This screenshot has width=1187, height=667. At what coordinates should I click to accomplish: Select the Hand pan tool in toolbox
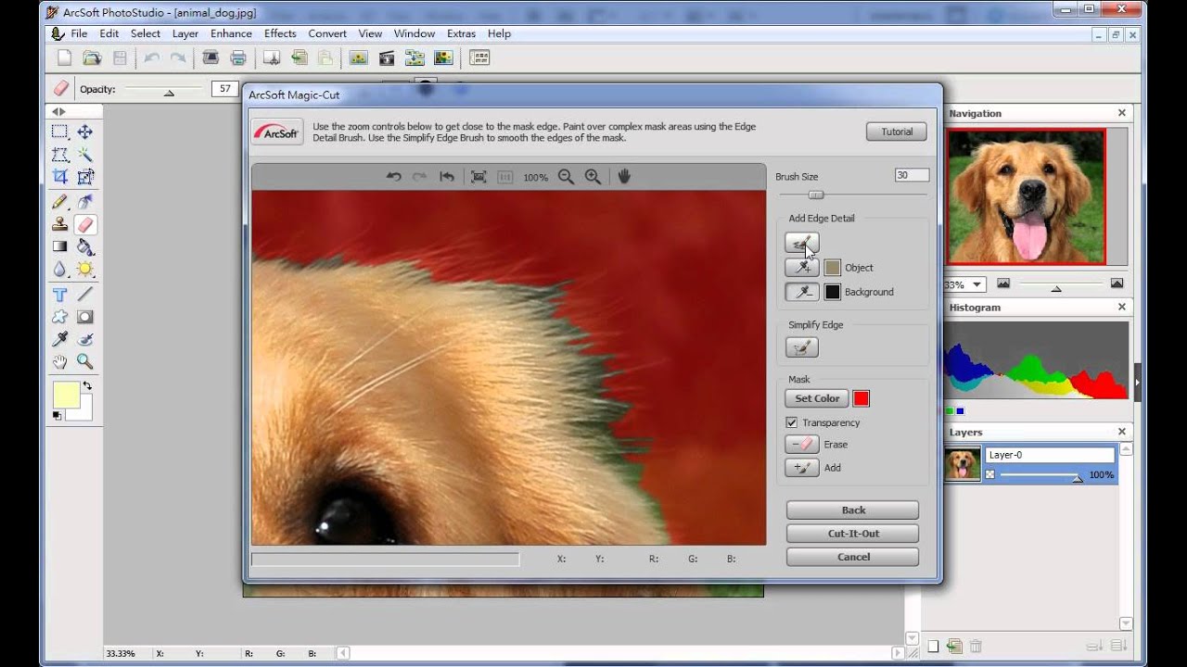click(59, 362)
